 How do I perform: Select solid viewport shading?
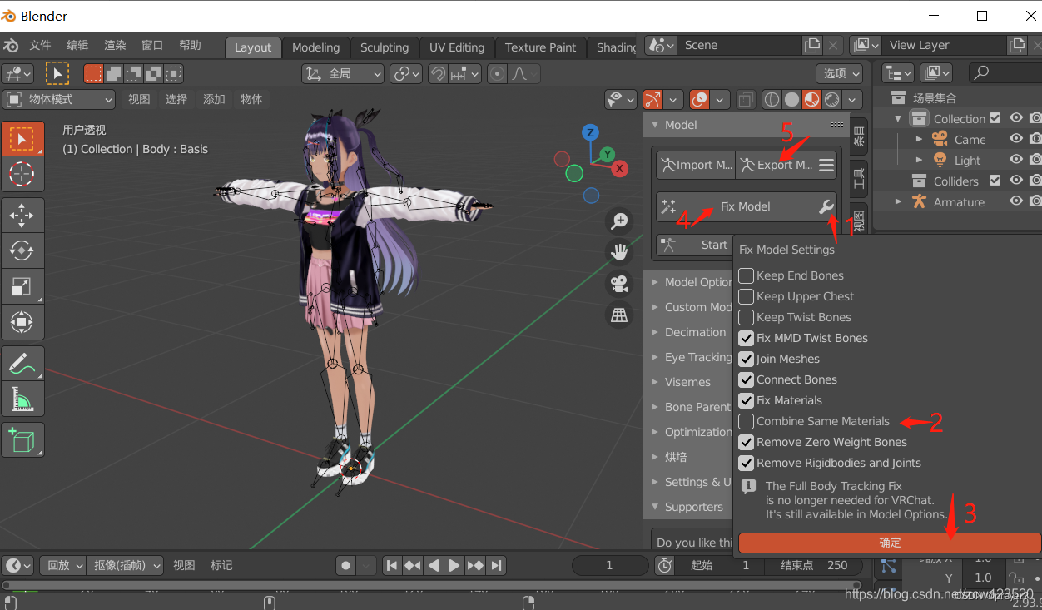(791, 100)
